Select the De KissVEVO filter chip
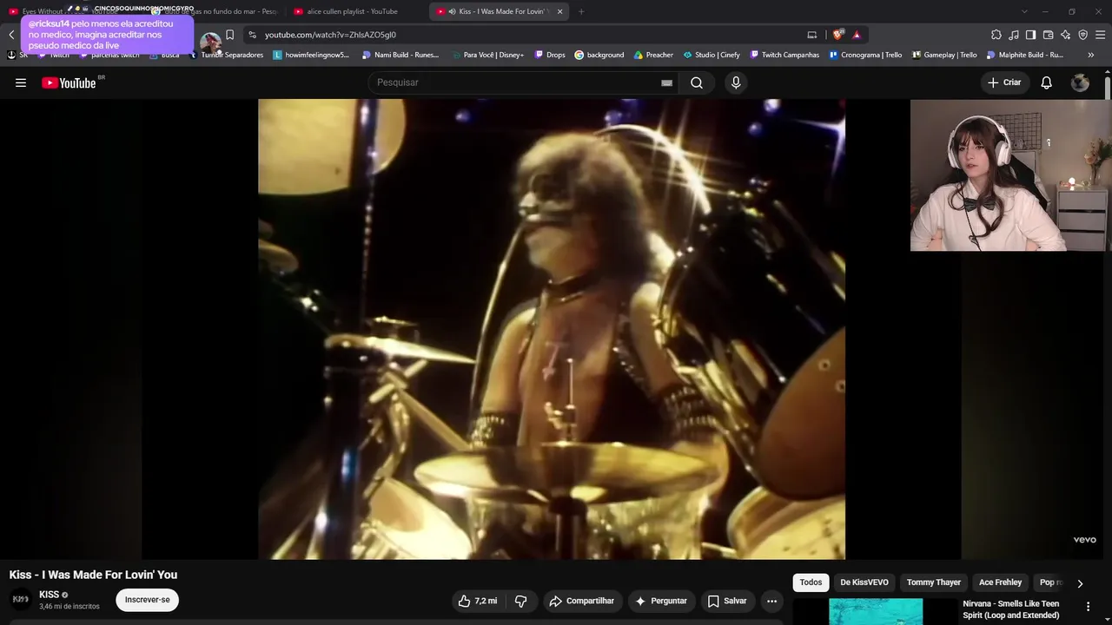Screen dimensions: 1112x625 864,582
